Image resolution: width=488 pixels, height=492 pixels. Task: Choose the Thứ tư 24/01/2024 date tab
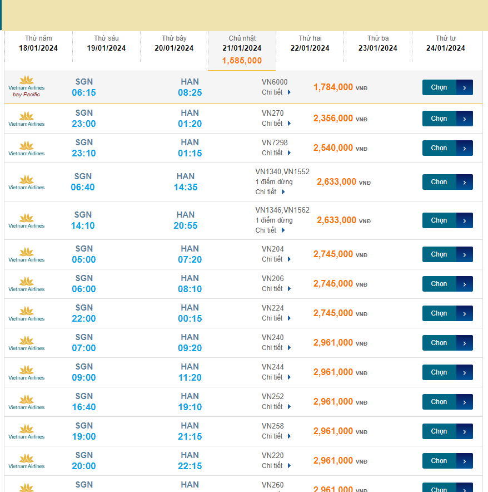pos(445,43)
